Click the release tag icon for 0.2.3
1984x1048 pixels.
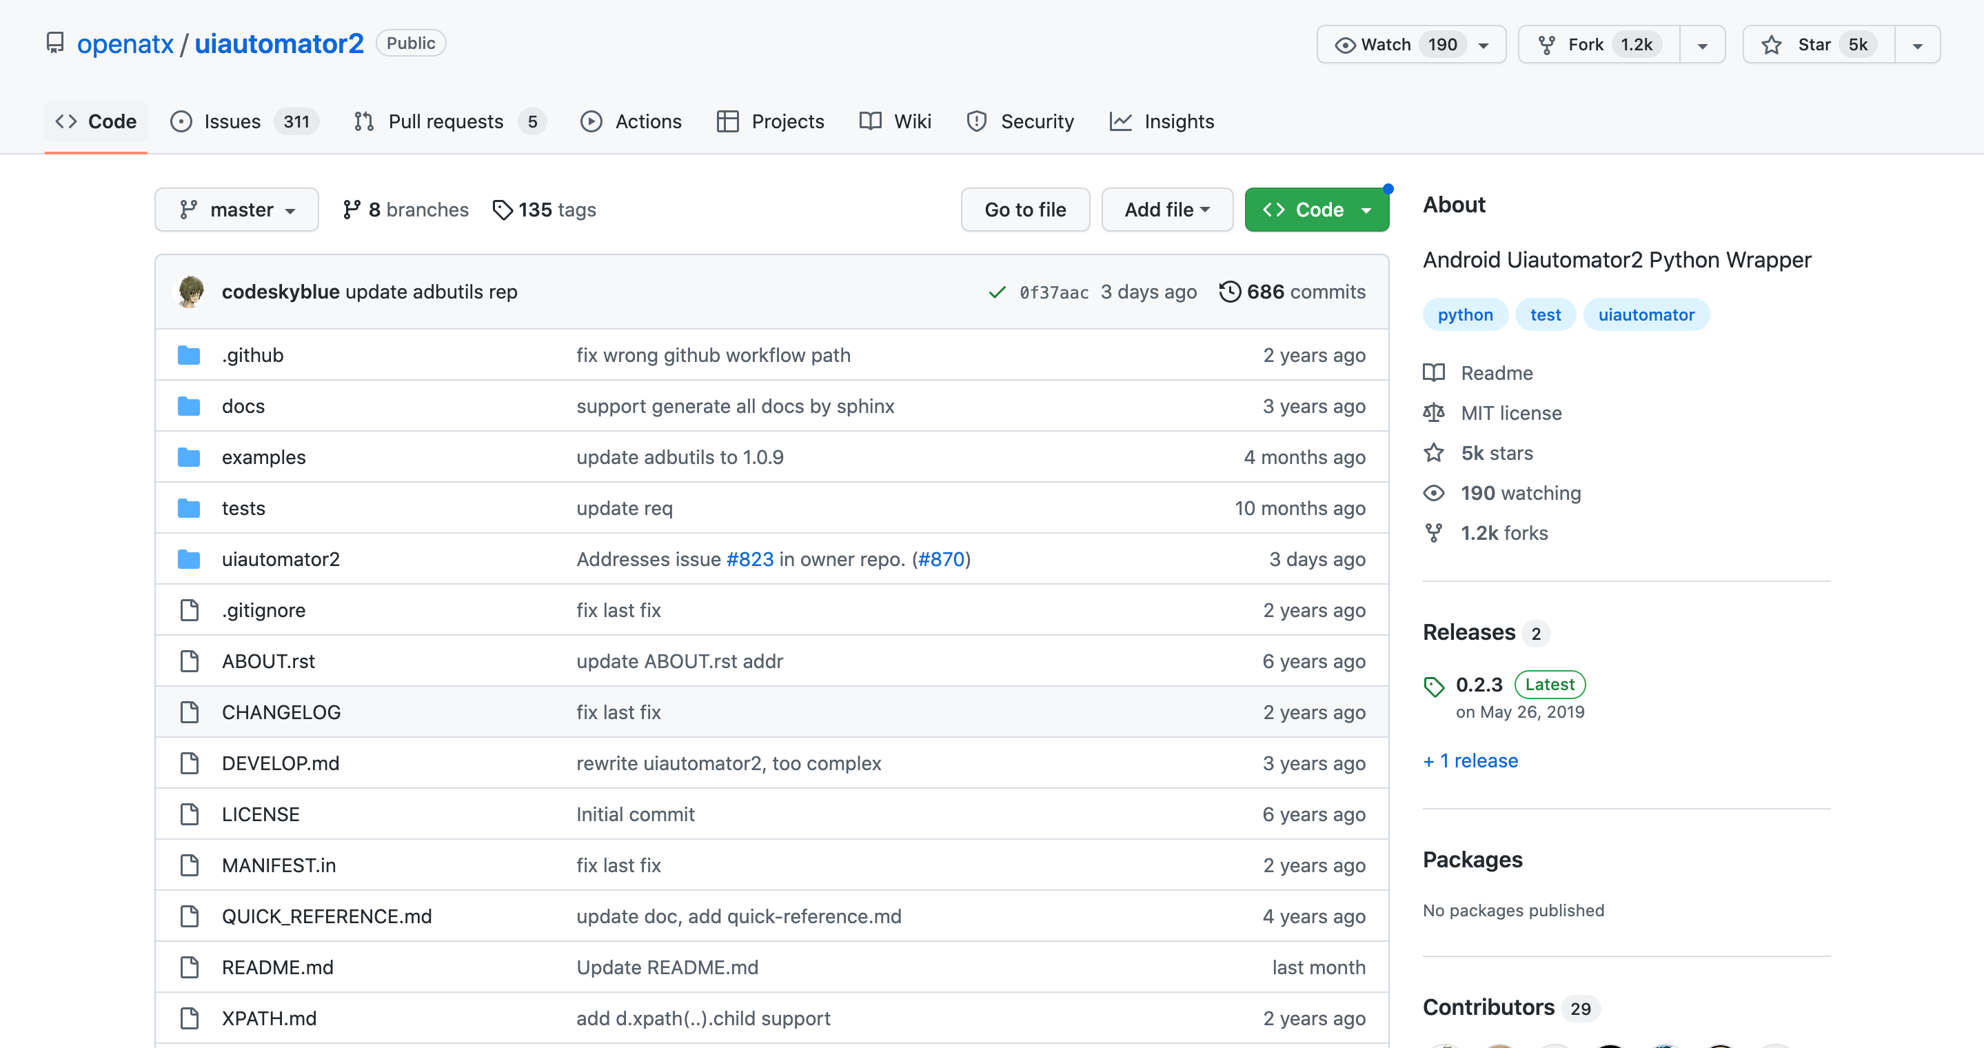tap(1433, 685)
